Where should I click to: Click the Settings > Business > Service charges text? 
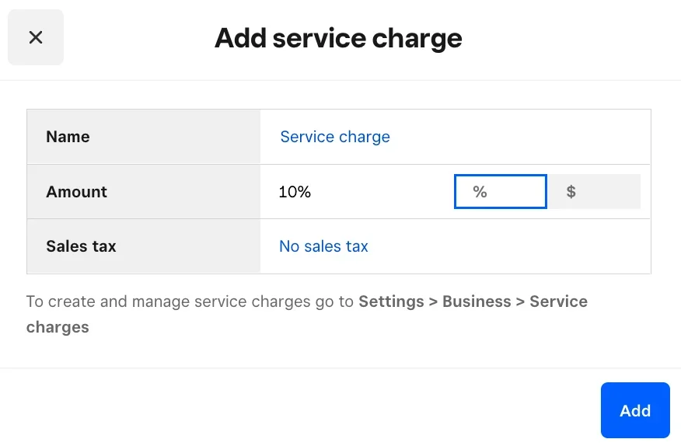click(306, 314)
